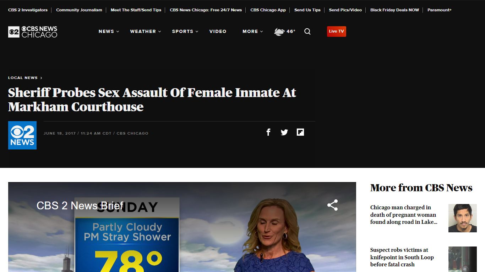This screenshot has height=272, width=485.
Task: Share article on Twitter
Action: [284, 132]
